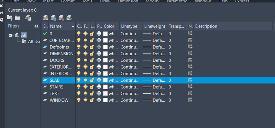This screenshot has height=128, width=275.
Task: Click the Delete Layer icon
Action: point(62,18)
